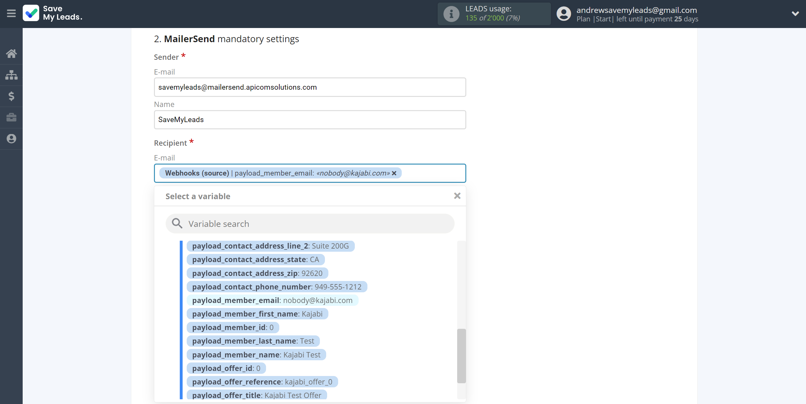Click the account email andrewsavemyleads@gmail.com
This screenshot has width=806, height=404.
(x=637, y=10)
